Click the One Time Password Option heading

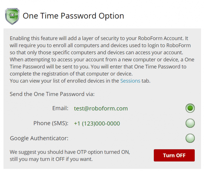point(73,16)
